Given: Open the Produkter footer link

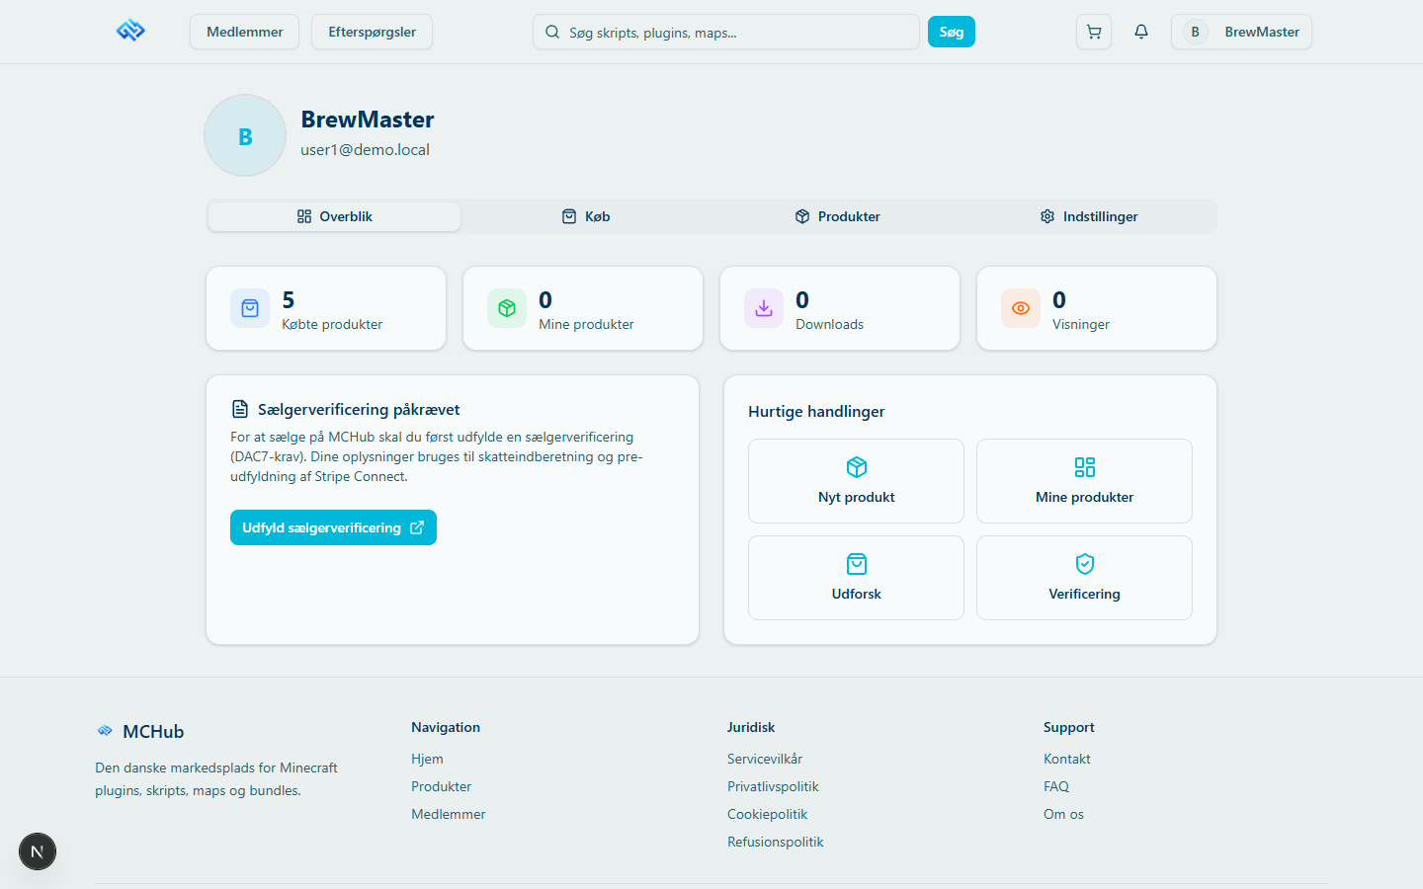Looking at the screenshot, I should point(441,786).
